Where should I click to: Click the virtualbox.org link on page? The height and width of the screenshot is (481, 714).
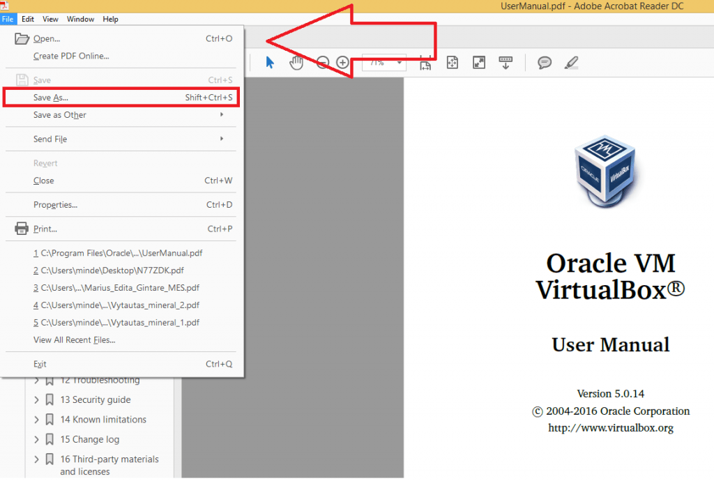tap(611, 428)
